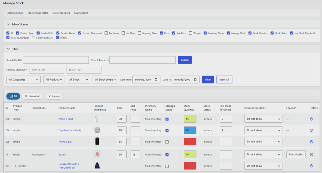Open the White T-Shirt product link

66,119
